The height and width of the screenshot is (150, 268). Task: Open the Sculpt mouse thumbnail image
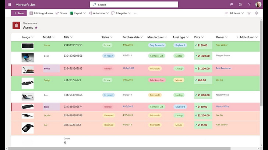point(28,83)
